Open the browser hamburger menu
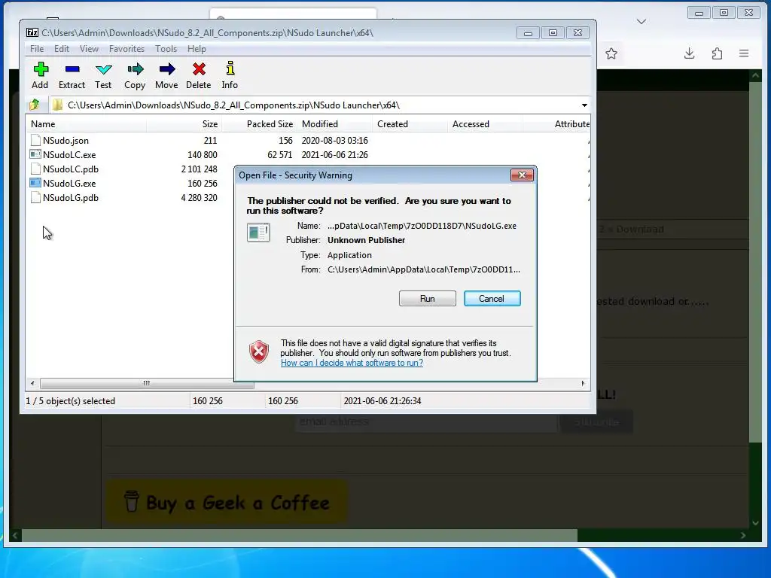Screen dimensions: 771x578 point(744,53)
